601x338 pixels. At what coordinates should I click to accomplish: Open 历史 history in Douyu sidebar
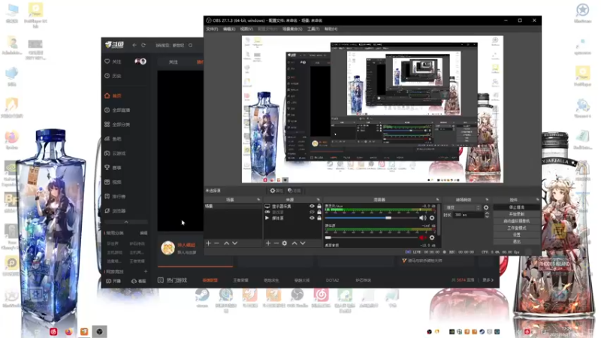point(113,76)
